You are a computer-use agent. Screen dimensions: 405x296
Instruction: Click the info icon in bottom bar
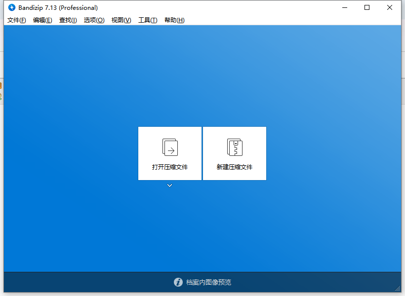point(178,282)
